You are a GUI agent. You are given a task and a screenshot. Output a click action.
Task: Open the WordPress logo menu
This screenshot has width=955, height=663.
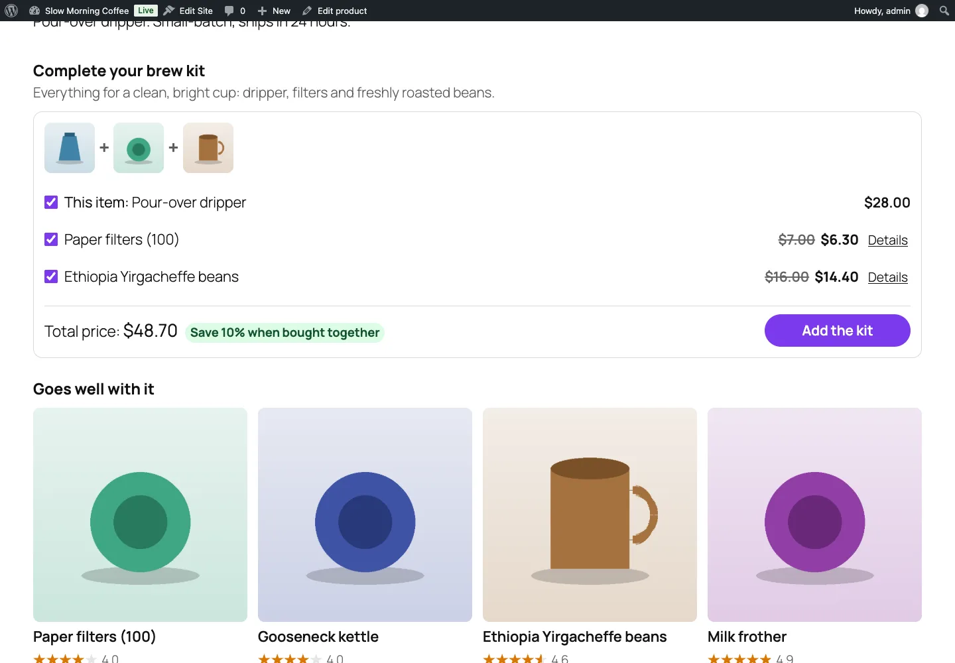pyautogui.click(x=11, y=11)
